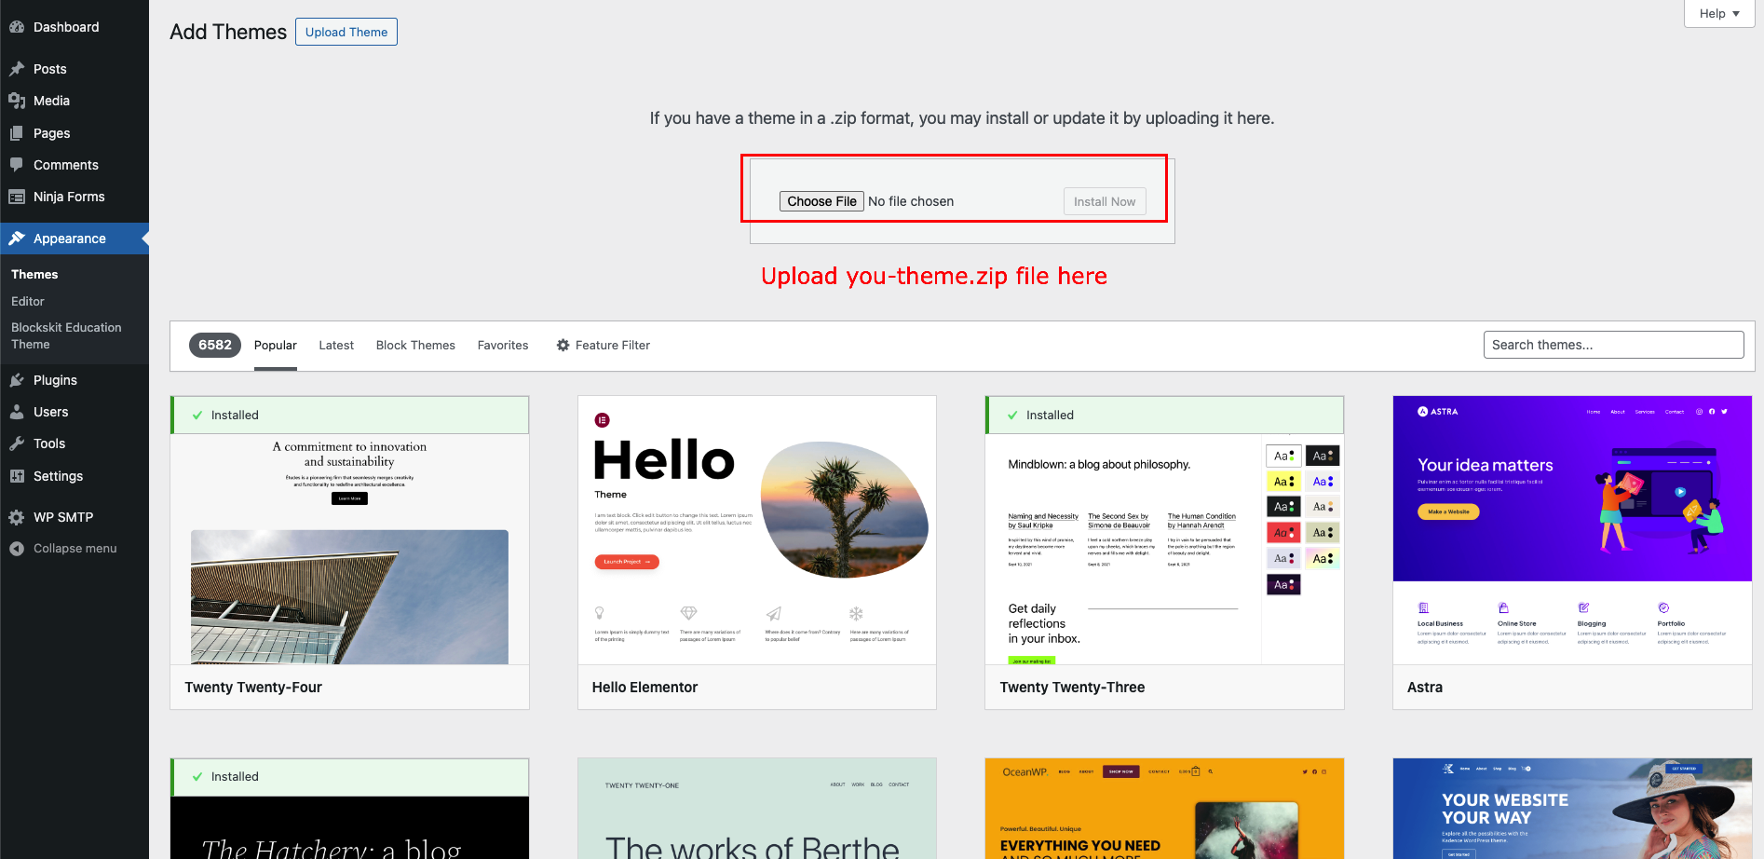This screenshot has width=1764, height=859.
Task: Click the Users person icon
Action: 17,412
